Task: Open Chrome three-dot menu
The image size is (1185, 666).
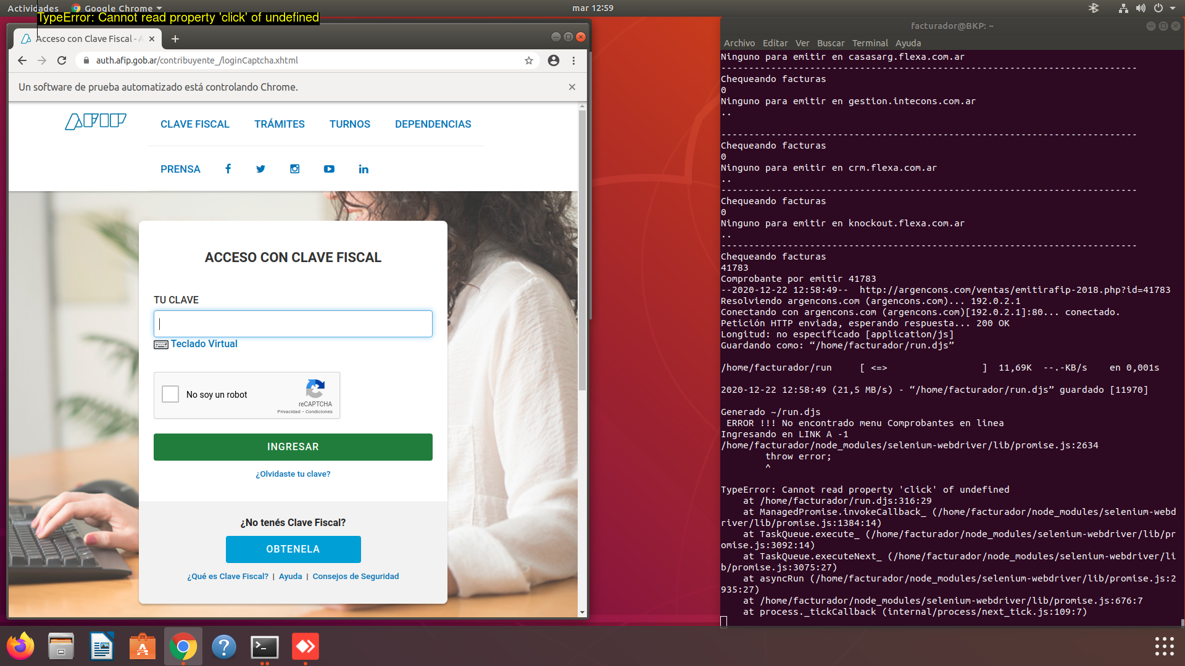Action: pos(574,60)
